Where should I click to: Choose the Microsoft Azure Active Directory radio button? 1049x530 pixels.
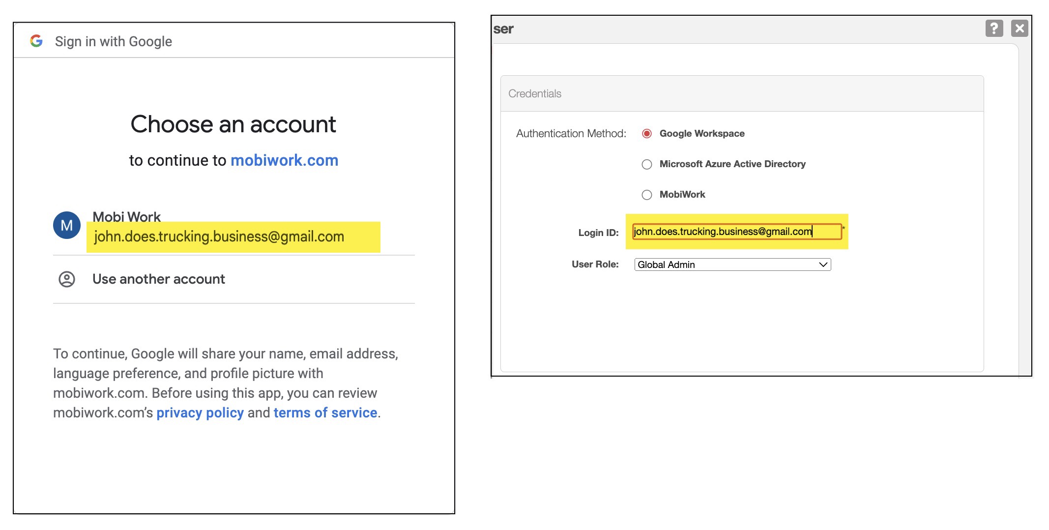tap(647, 164)
